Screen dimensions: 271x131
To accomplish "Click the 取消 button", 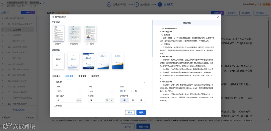I will [130, 112].
